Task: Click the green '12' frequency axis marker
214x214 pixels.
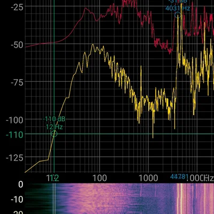Action: point(55,178)
